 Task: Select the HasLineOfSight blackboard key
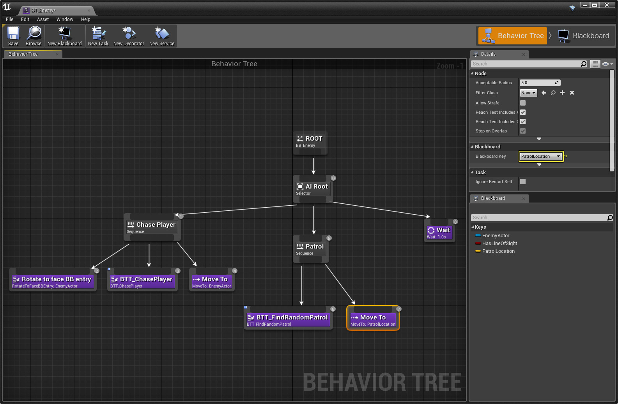(x=499, y=243)
